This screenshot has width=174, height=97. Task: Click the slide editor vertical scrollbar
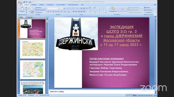(x=156, y=50)
